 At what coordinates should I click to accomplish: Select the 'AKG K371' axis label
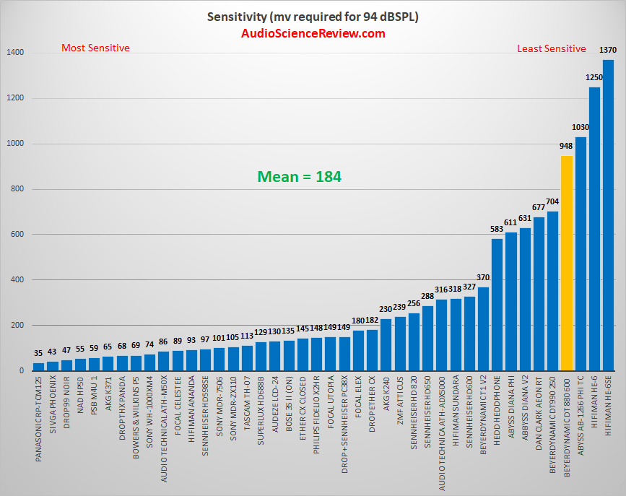[108, 393]
